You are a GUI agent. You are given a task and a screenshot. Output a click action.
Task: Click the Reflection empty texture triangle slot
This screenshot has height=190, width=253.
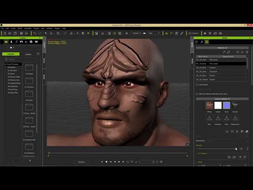pos(218,118)
